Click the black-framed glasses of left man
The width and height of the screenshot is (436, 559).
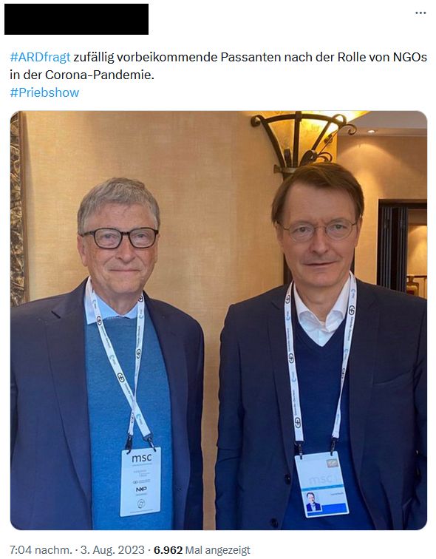pos(120,238)
